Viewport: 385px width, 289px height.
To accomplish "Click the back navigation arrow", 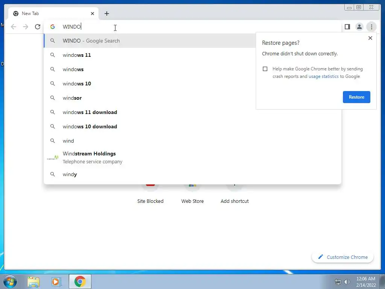I will coord(14,27).
